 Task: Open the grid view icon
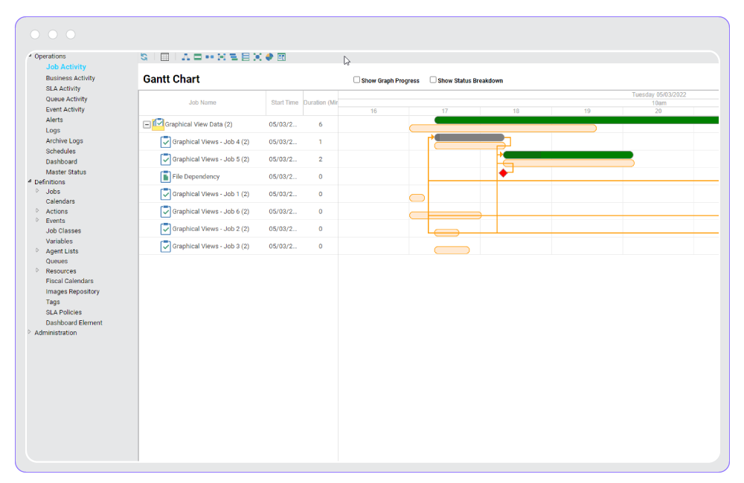[164, 56]
